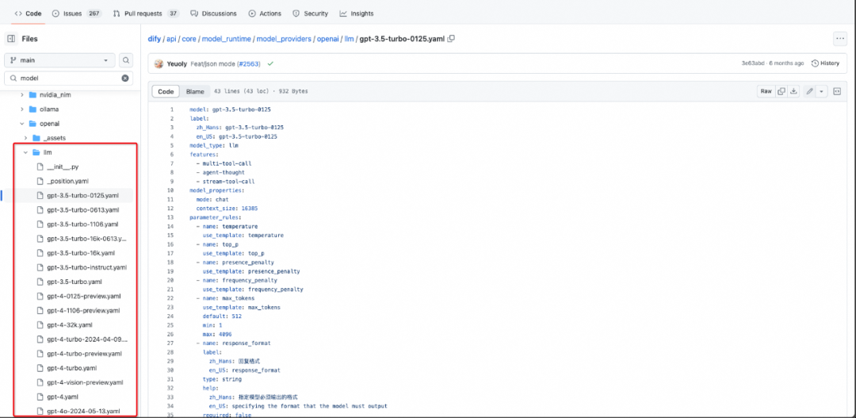Click line number 13 in code
The width and height of the screenshot is (856, 418).
tap(170, 217)
